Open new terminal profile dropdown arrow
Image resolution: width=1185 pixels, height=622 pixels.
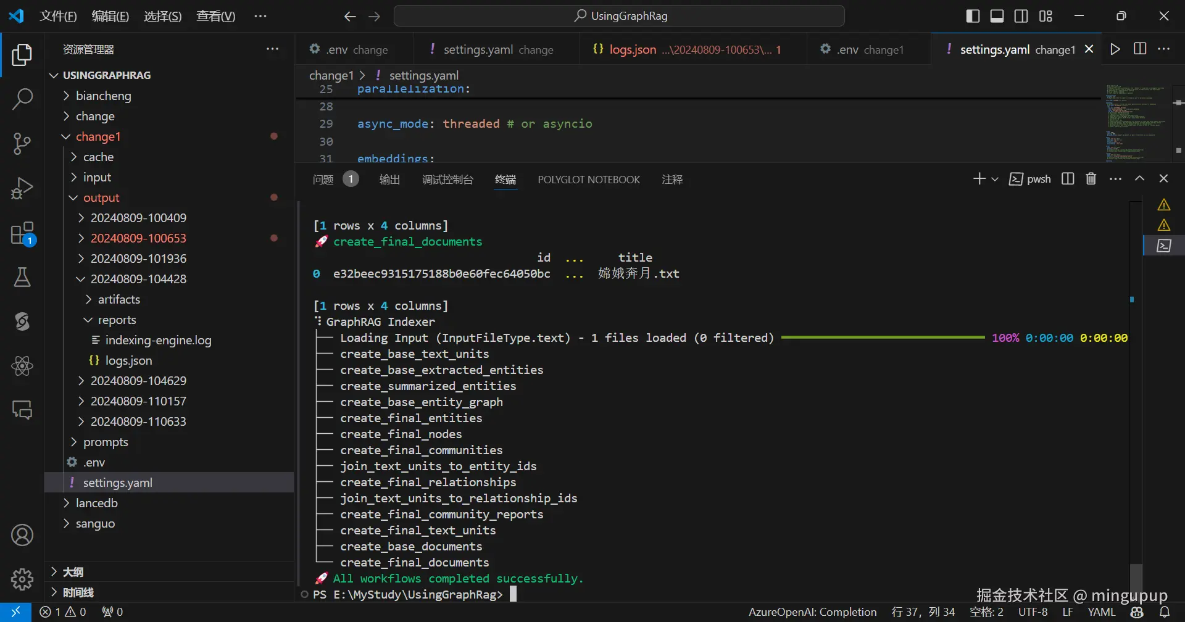point(995,179)
